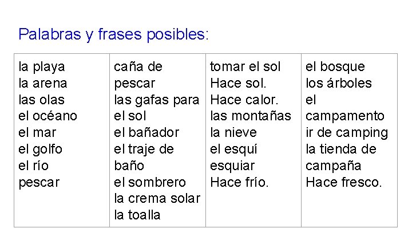Select the word 'la nieve'
This screenshot has width=412, height=232.
click(234, 133)
